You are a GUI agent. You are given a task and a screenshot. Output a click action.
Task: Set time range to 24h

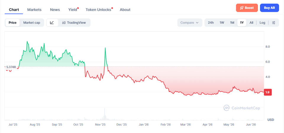point(211,23)
